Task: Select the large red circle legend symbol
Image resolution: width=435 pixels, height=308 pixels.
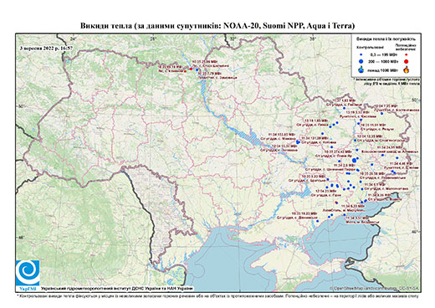Action: coord(406,61)
